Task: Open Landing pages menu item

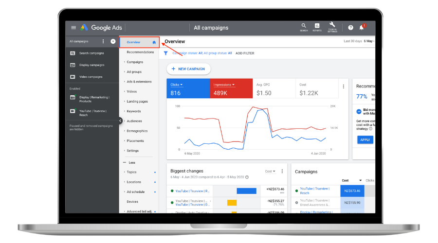Action: pyautogui.click(x=137, y=101)
